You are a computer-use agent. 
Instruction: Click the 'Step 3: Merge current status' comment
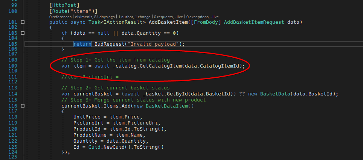(134, 100)
